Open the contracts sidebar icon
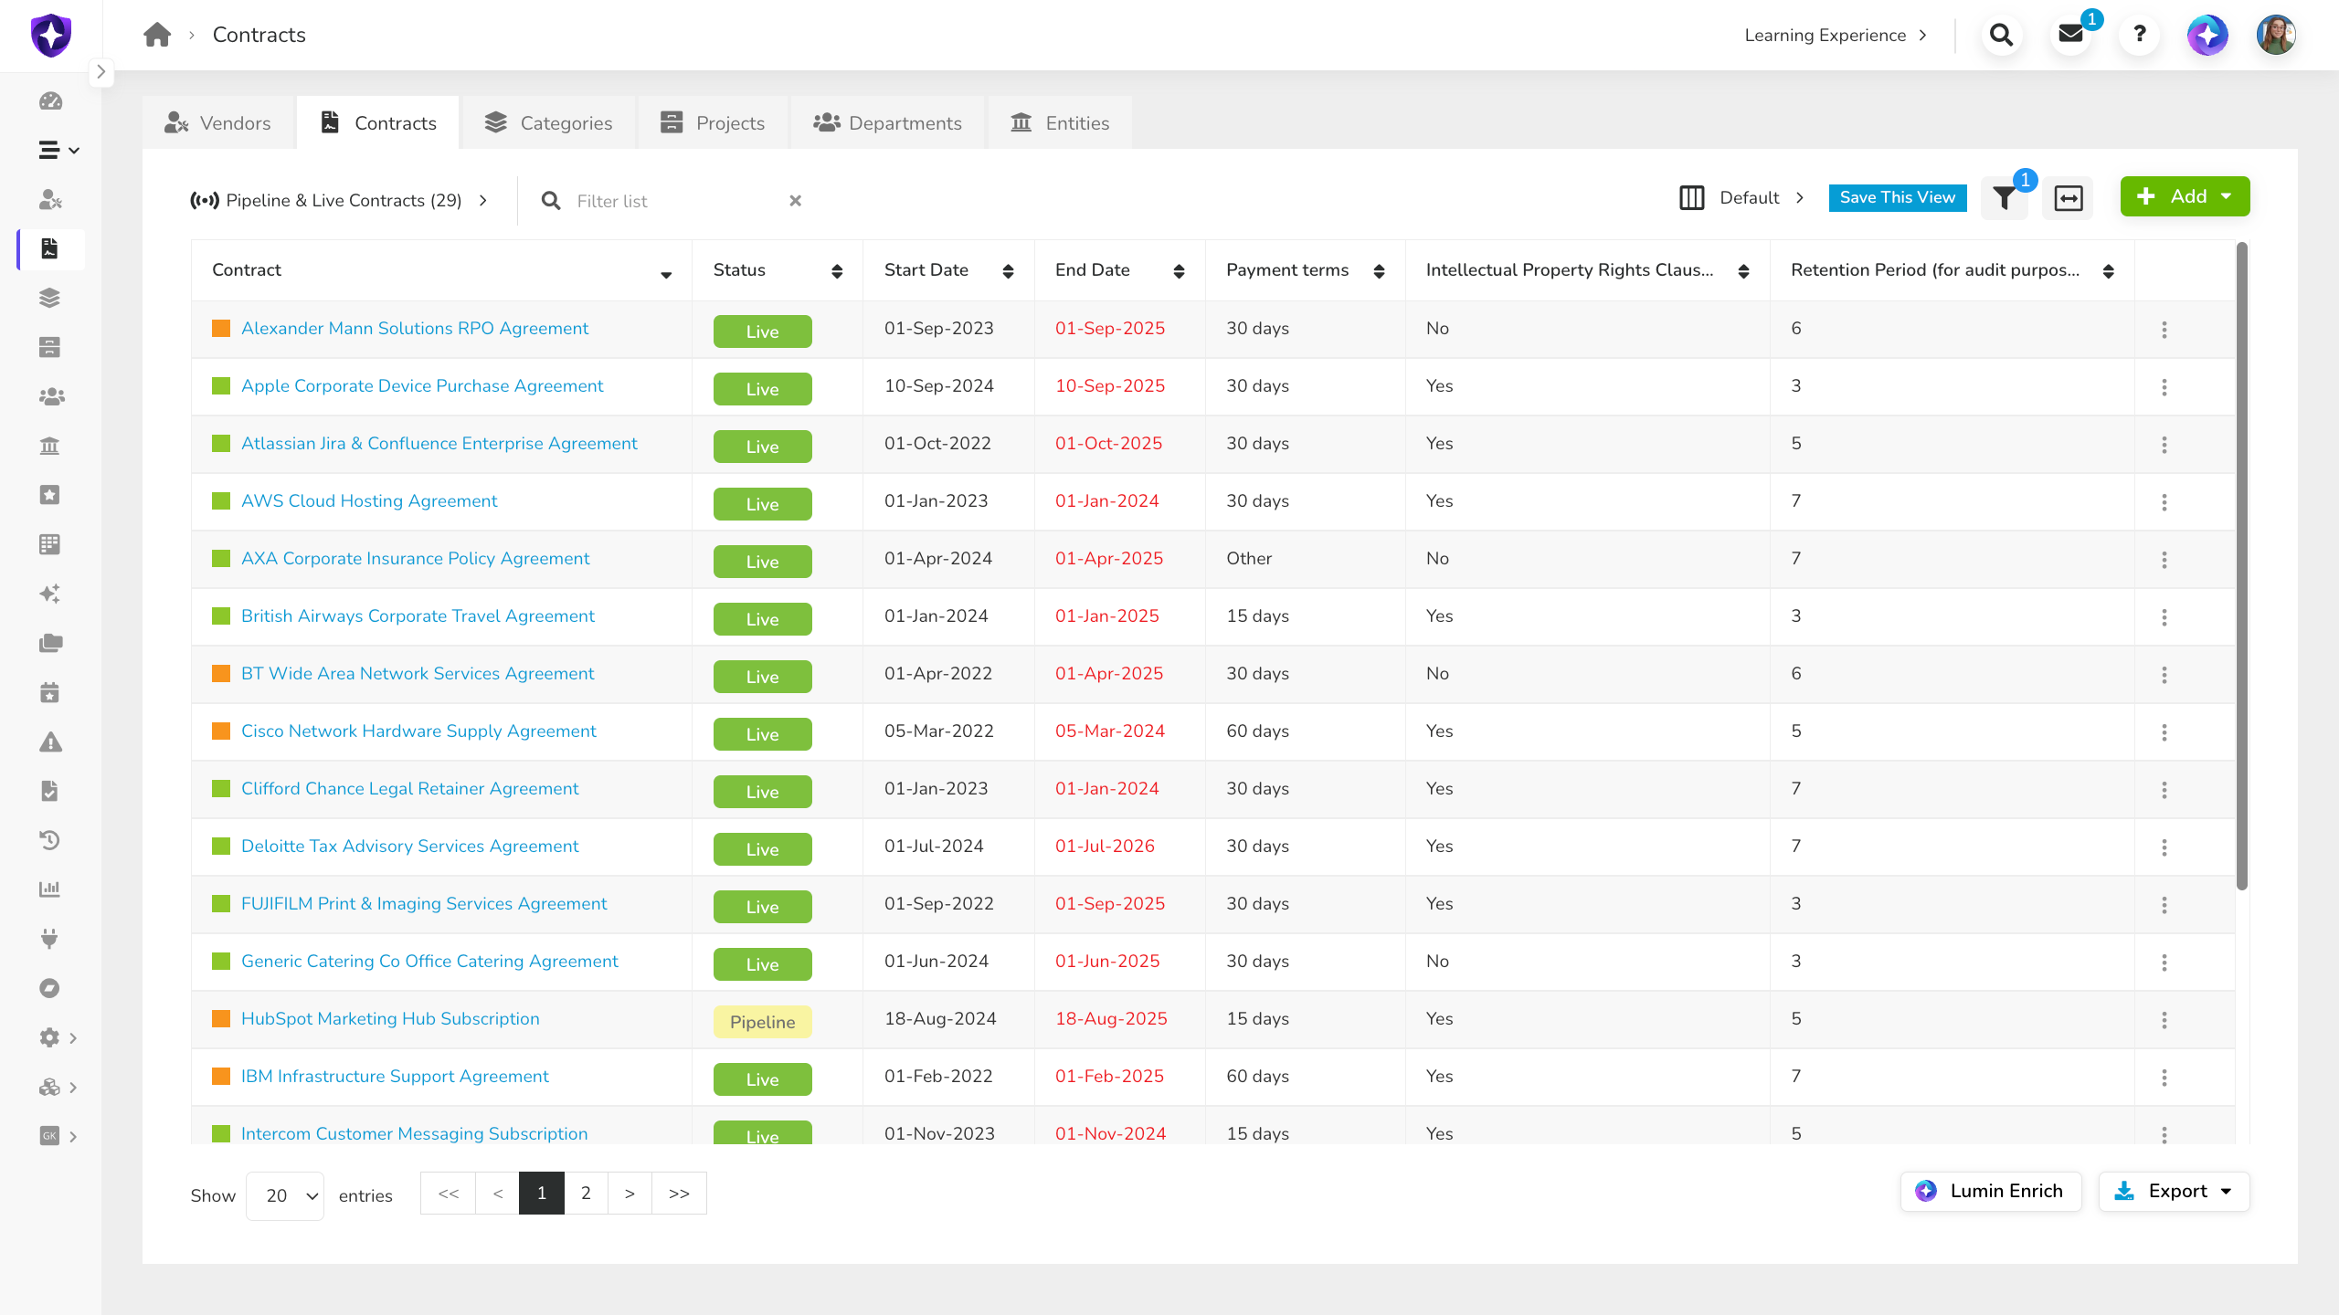2339x1315 pixels. tap(50, 248)
